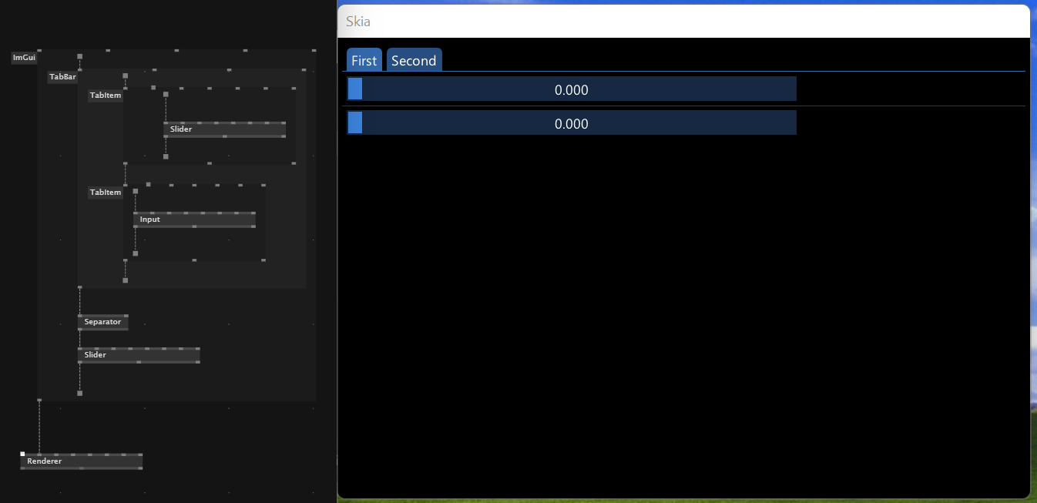
Task: Click the Skia window title bar
Action: 683,22
